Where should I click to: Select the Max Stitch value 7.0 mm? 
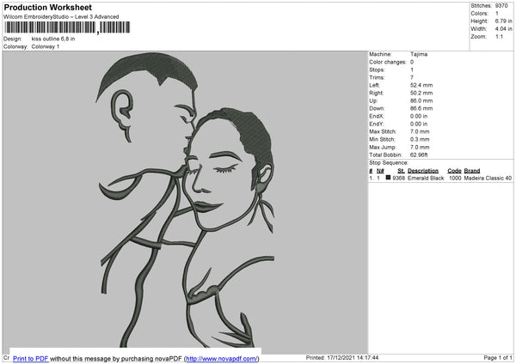coord(420,131)
